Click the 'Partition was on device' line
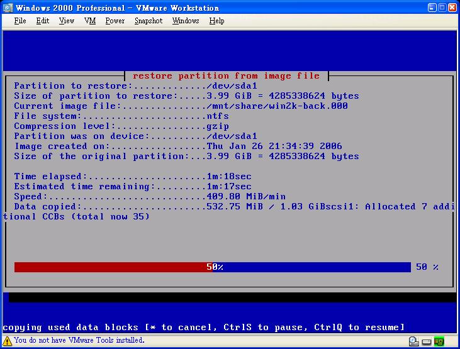 (x=135, y=136)
